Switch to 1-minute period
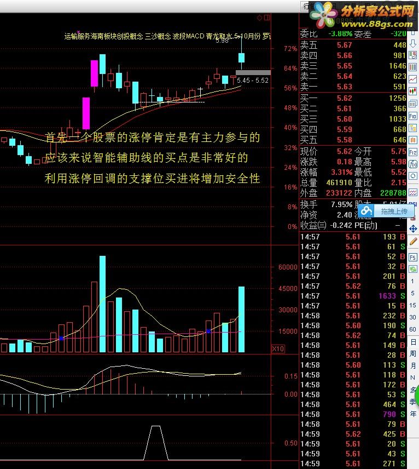Viewport: 419px width, 469px height. [412, 281]
